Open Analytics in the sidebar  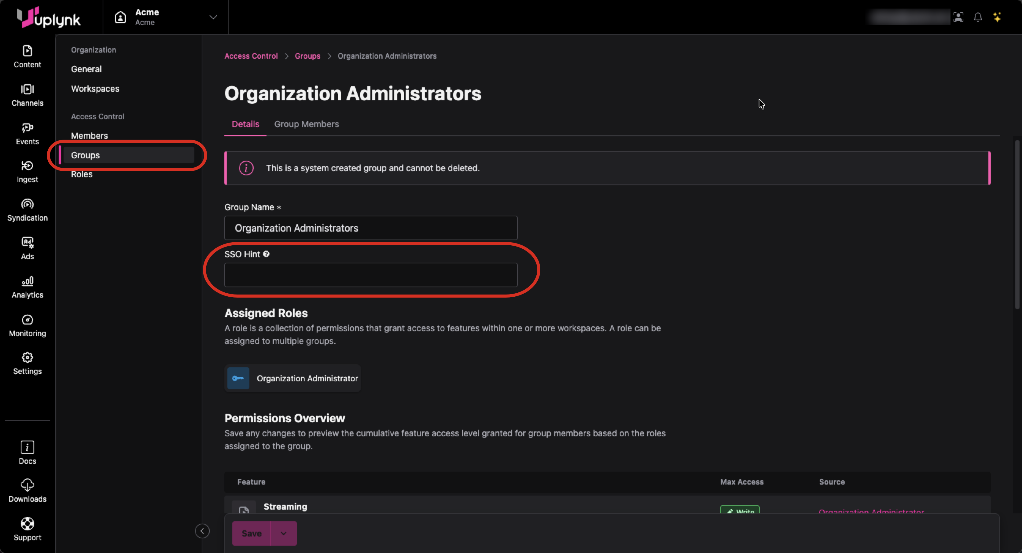click(27, 287)
